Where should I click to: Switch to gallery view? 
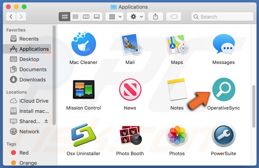point(97,17)
